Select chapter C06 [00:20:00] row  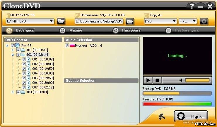pyautogui.click(x=43, y=83)
